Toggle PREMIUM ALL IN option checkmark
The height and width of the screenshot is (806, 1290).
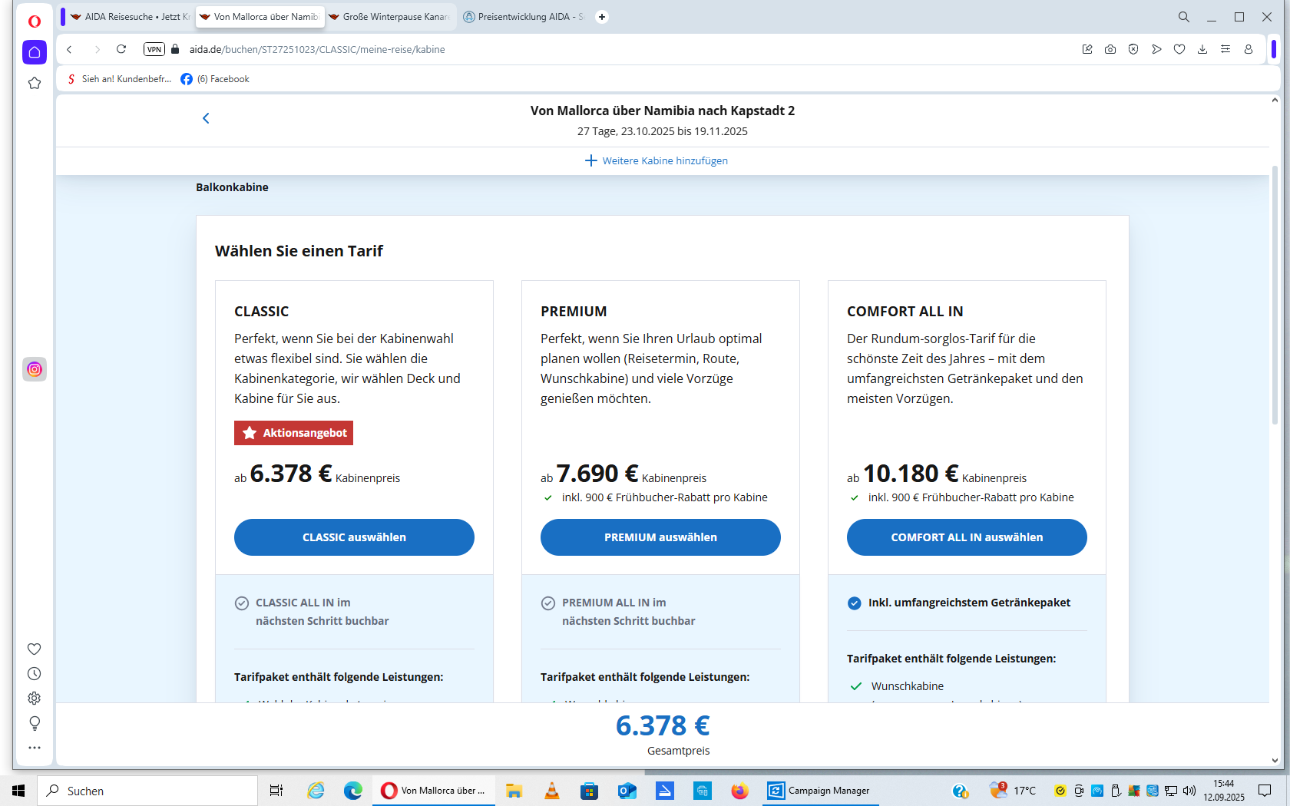pyautogui.click(x=548, y=603)
